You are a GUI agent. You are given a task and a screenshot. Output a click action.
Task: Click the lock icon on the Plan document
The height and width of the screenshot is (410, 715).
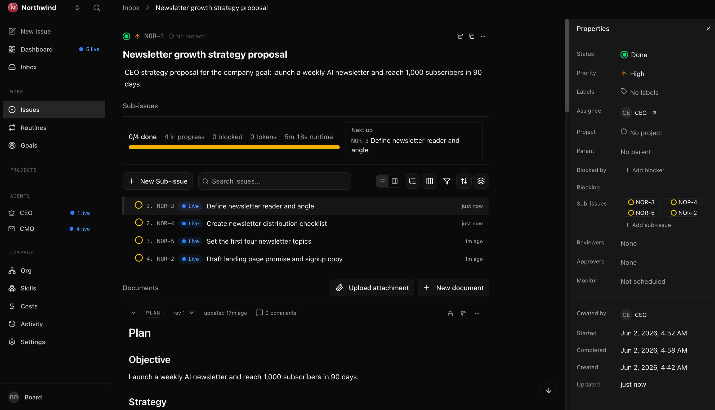[450, 313]
